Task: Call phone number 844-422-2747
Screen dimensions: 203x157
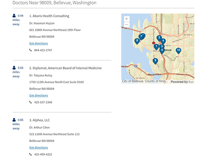Action: (43, 50)
